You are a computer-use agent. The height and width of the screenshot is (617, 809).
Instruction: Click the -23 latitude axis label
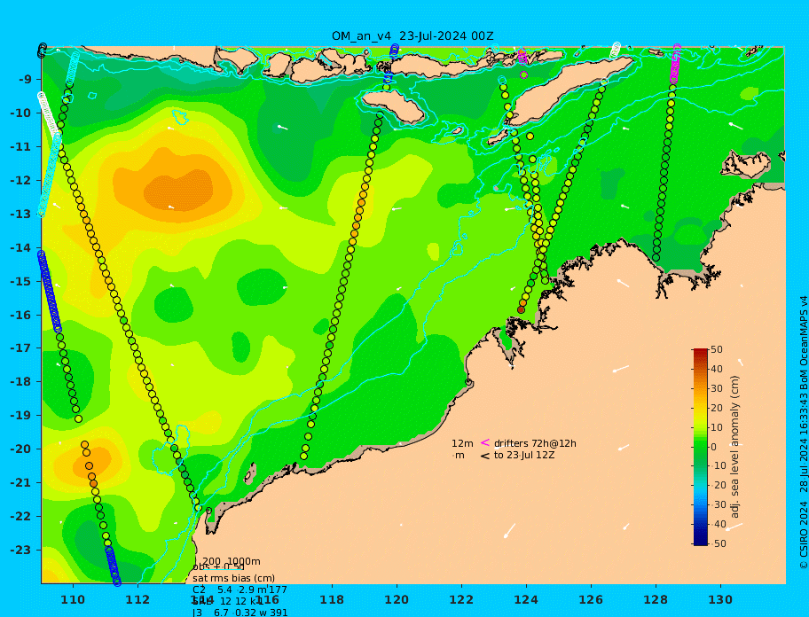pyautogui.click(x=20, y=550)
